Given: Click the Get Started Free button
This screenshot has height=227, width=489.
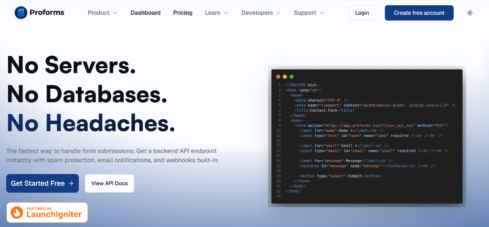Looking at the screenshot, I should (42, 183).
